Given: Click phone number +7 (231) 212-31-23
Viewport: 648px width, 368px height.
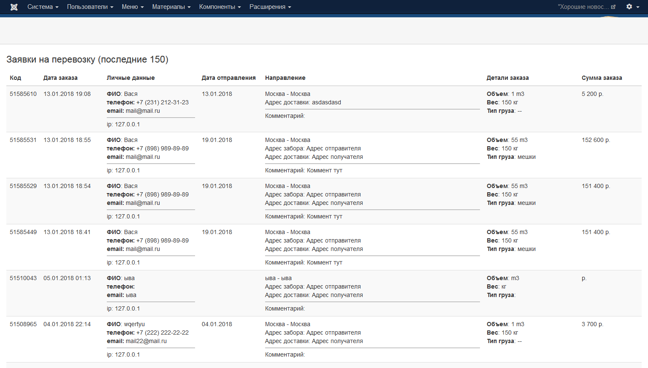Looking at the screenshot, I should pos(163,102).
